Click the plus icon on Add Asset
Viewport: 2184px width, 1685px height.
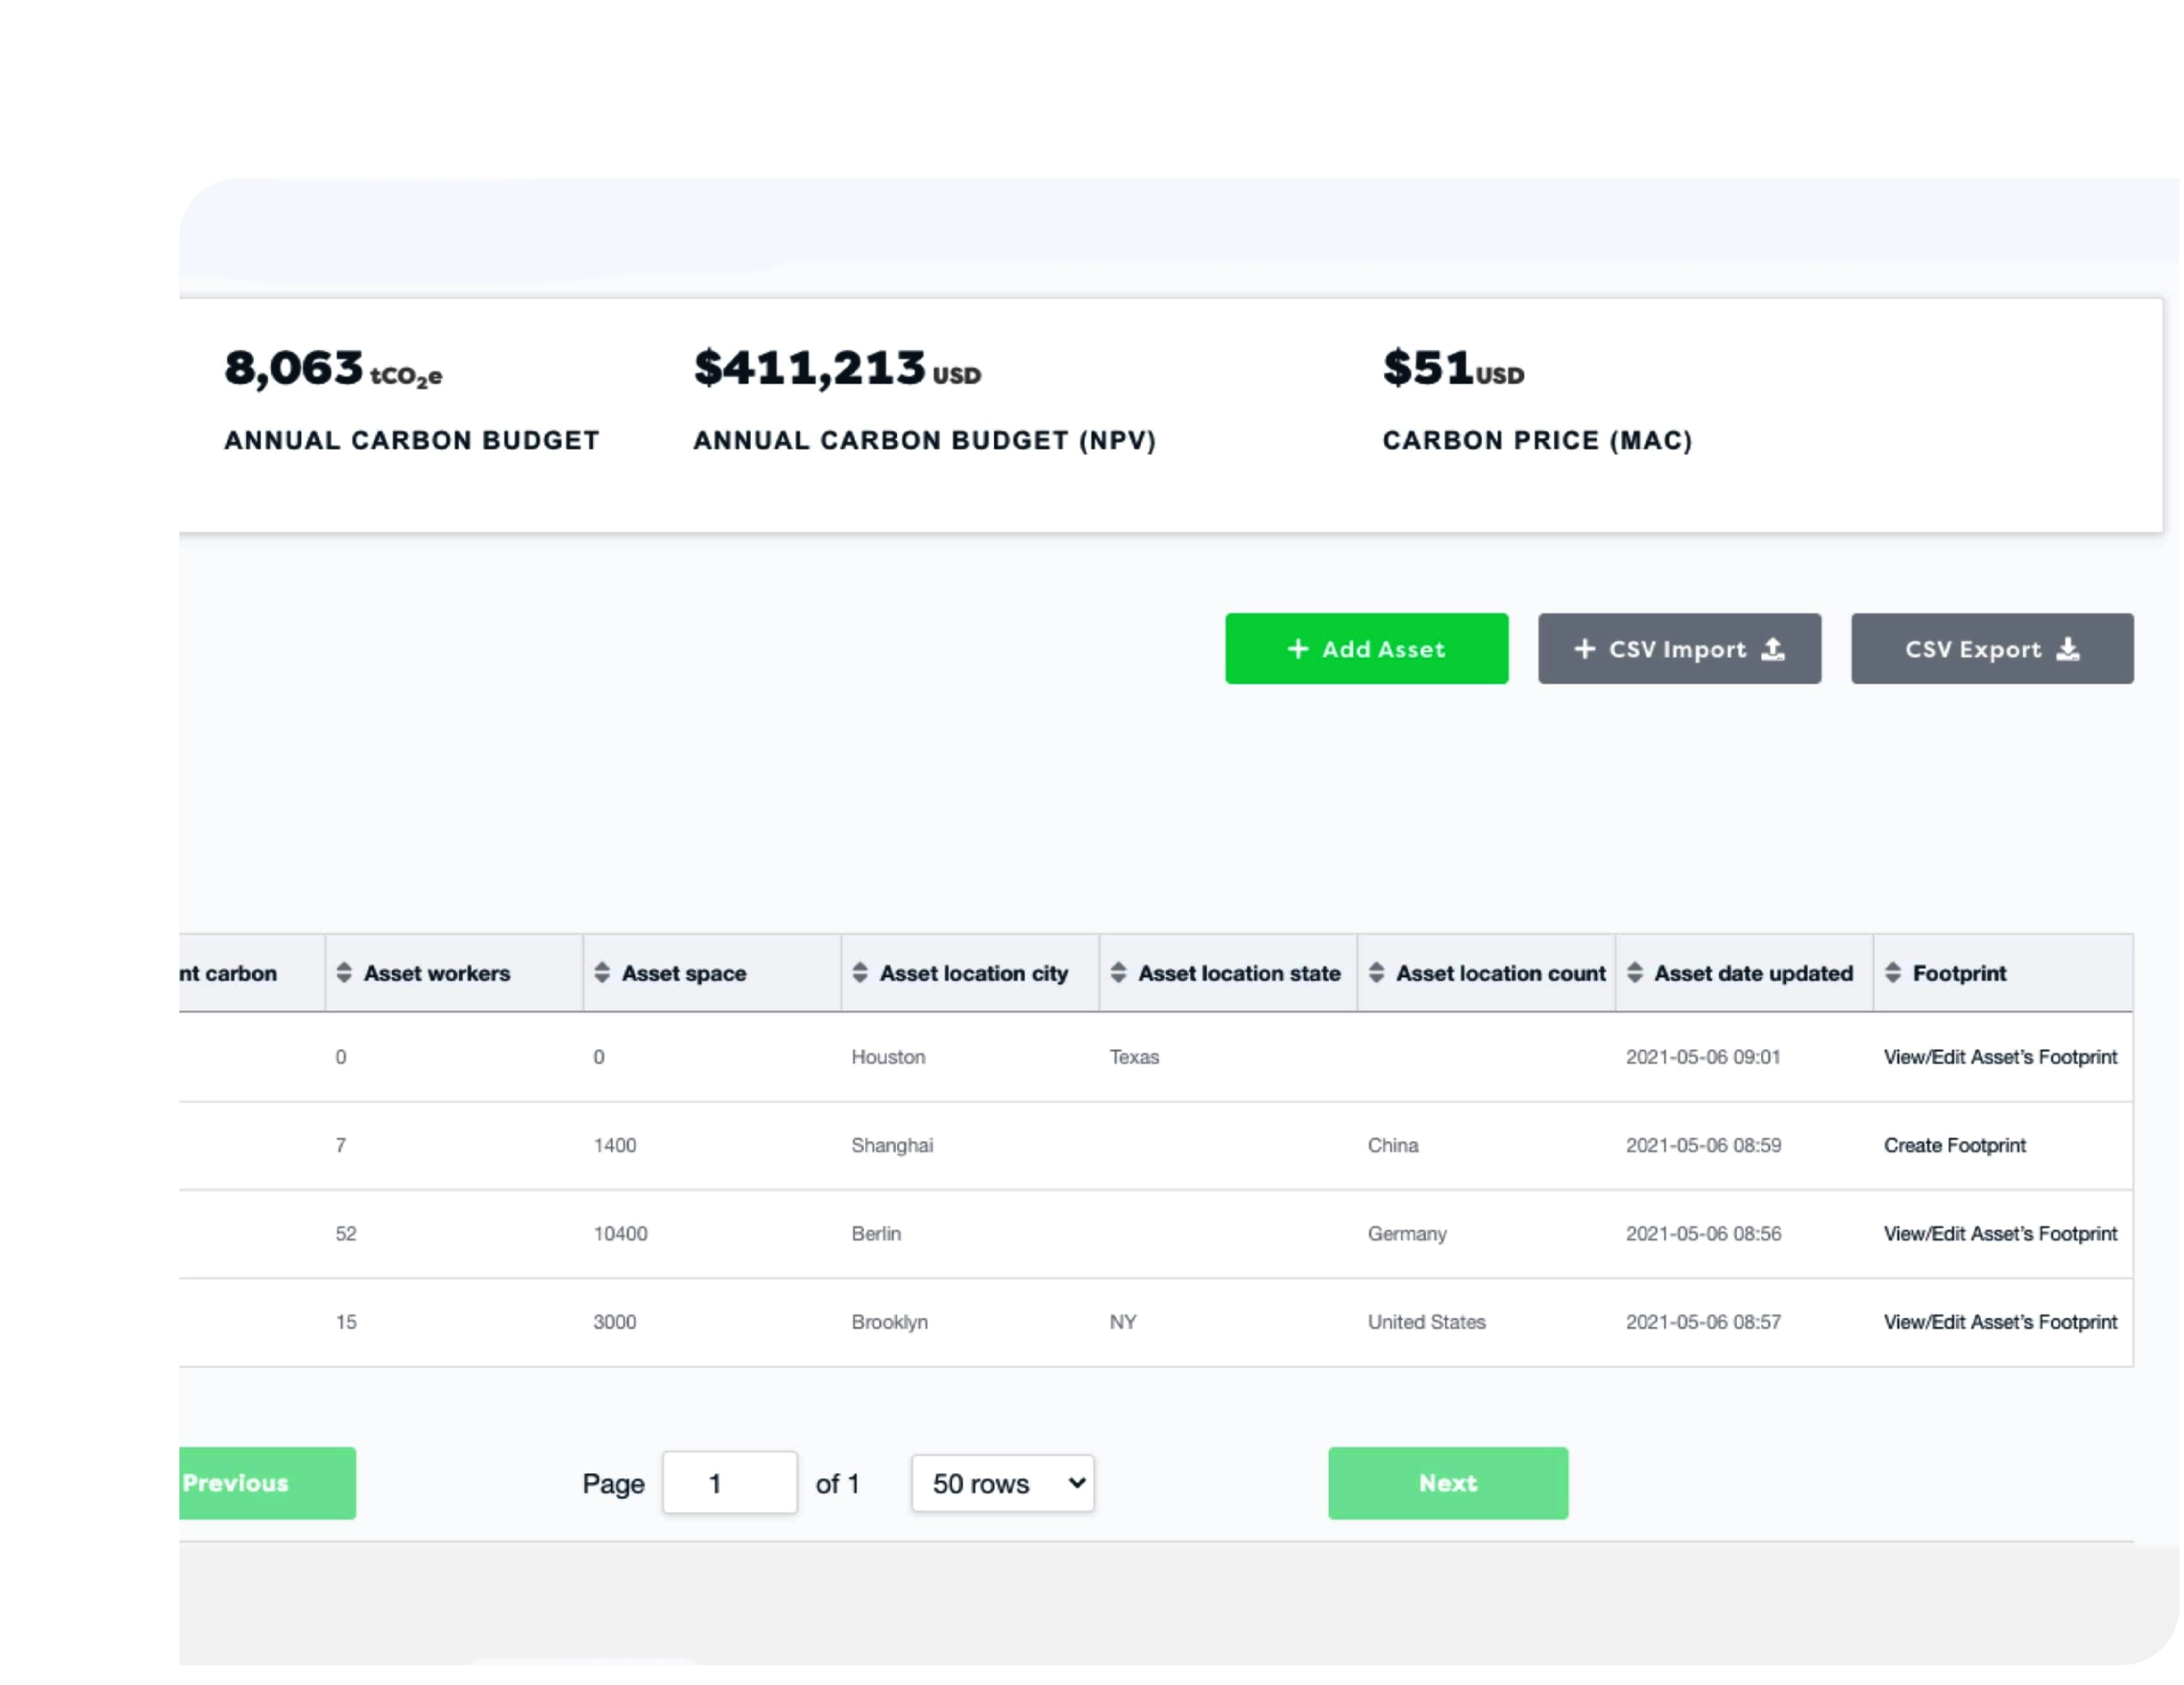tap(1298, 650)
